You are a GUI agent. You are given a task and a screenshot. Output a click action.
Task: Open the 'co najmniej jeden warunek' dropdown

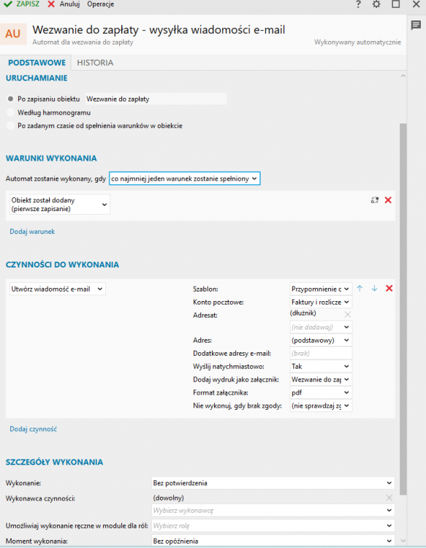coord(185,178)
